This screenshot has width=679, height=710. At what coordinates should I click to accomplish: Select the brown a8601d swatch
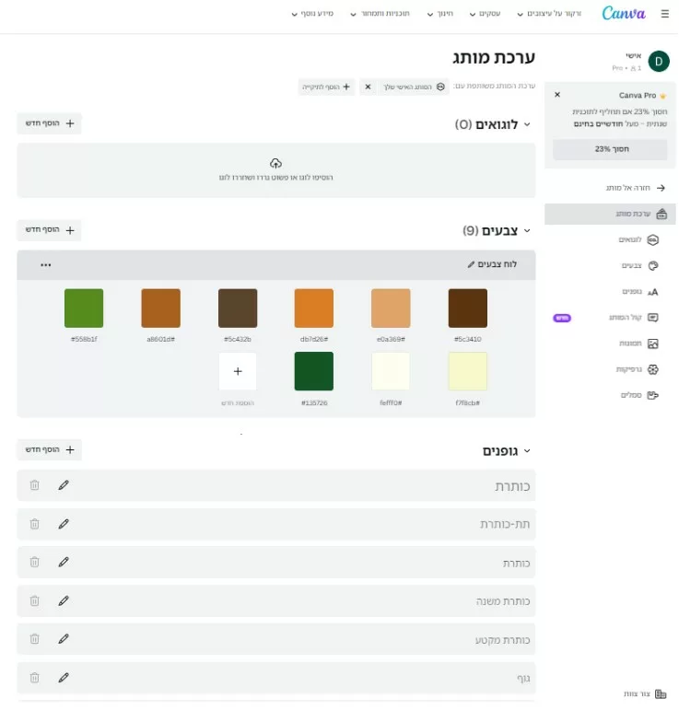161,308
